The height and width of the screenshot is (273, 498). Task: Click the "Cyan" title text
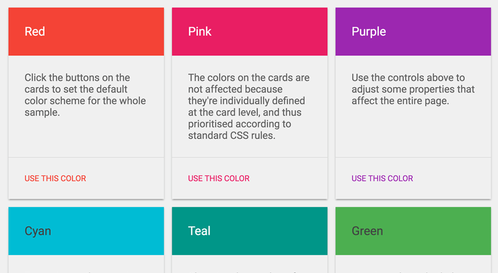click(x=38, y=231)
